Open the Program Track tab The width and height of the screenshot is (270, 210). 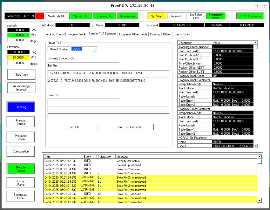pyautogui.click(x=77, y=34)
